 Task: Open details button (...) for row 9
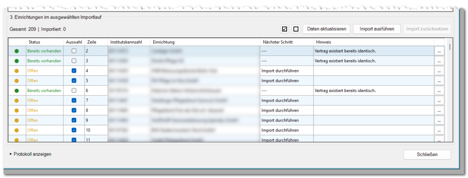(439, 120)
